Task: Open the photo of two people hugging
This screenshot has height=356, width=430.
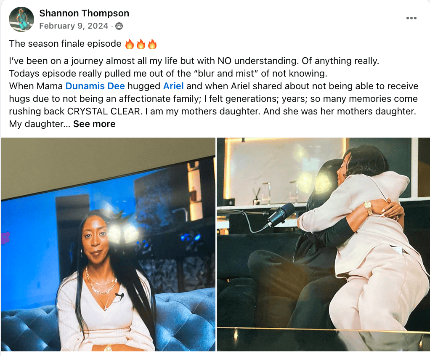Action: (x=323, y=244)
